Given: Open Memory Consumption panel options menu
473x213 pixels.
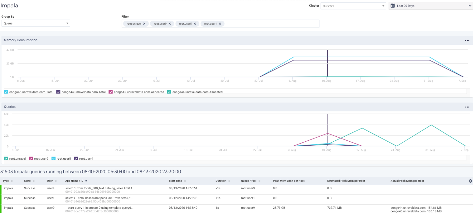Looking at the screenshot, I should (467, 40).
